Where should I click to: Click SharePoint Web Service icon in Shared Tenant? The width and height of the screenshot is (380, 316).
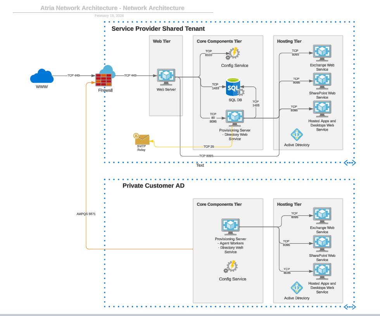pyautogui.click(x=322, y=81)
